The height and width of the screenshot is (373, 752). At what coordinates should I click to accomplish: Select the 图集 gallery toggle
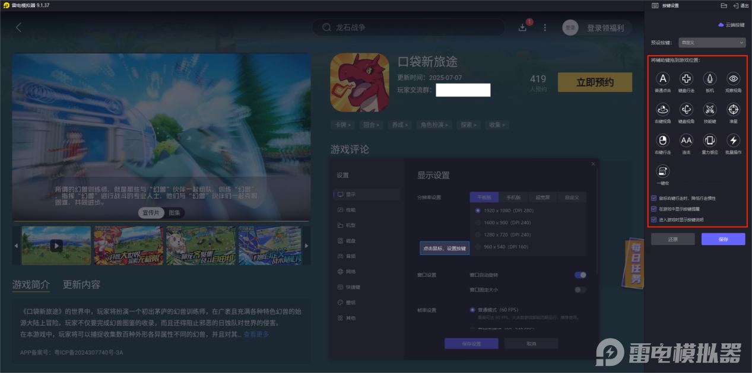click(x=175, y=212)
